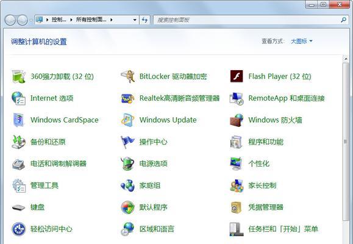
Task: Click the 任务栏和「开始」菜单 icon
Action: point(237,229)
